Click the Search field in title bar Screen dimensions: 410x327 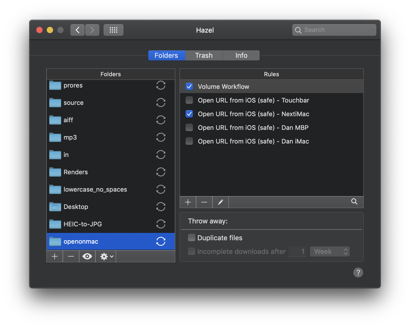point(334,30)
